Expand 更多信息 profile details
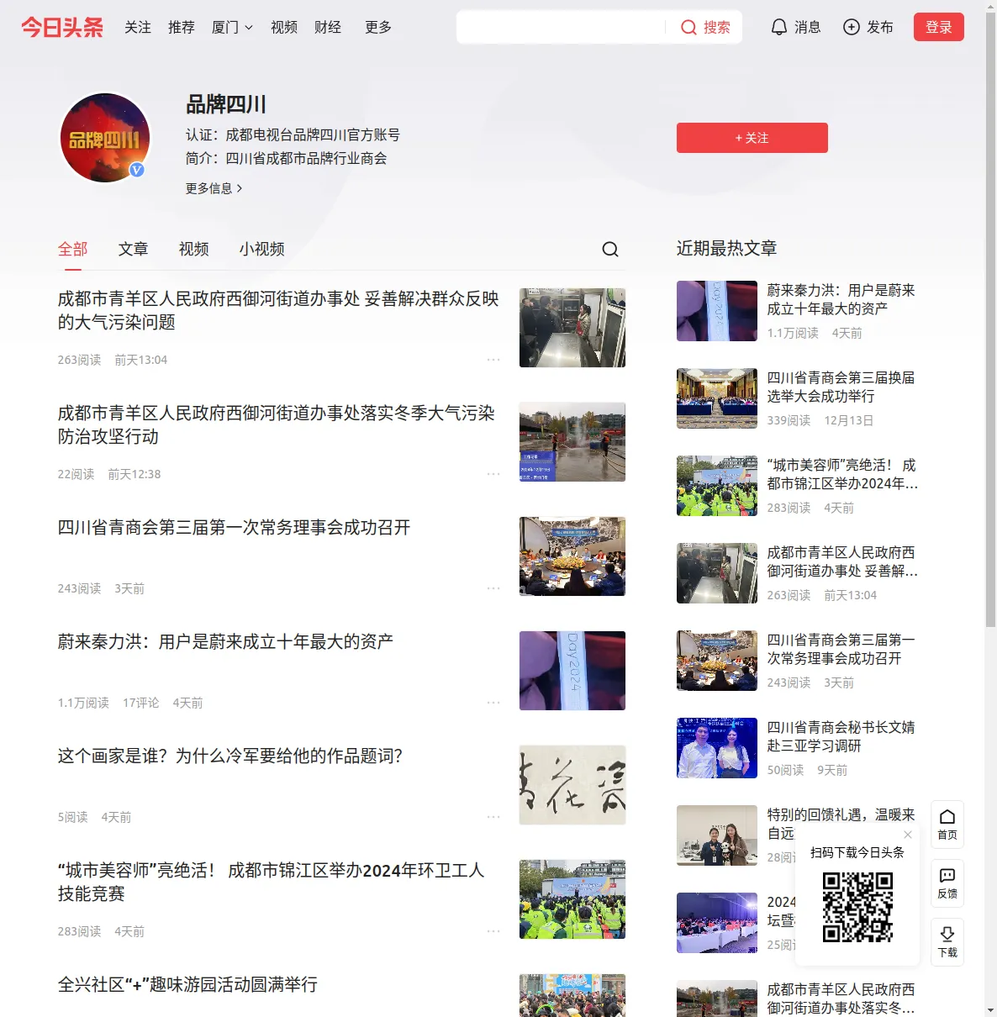Viewport: 997px width, 1017px height. point(214,188)
